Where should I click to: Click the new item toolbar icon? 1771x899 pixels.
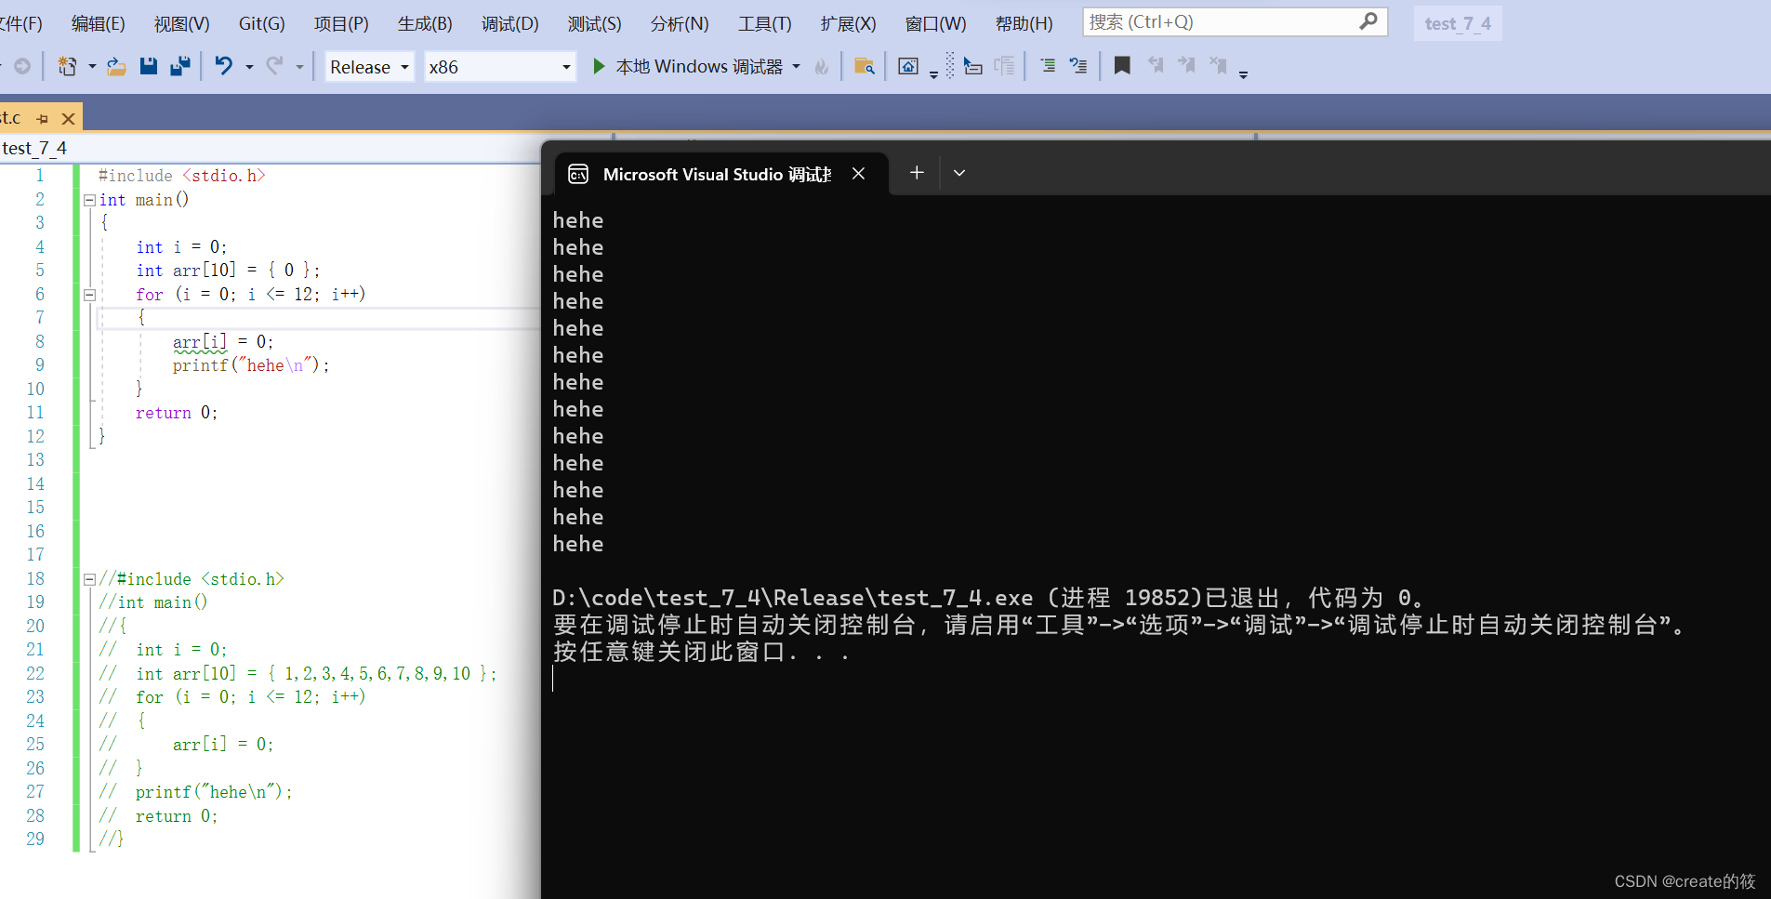click(67, 66)
